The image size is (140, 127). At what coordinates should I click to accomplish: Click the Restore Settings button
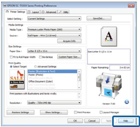click(x=20, y=112)
